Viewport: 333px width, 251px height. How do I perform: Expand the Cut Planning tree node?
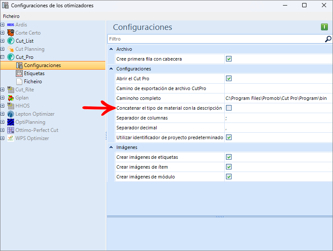tap(2, 49)
